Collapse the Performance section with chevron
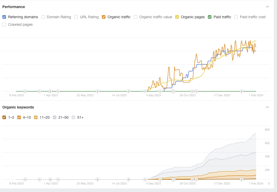277x192 pixels. [267, 7]
